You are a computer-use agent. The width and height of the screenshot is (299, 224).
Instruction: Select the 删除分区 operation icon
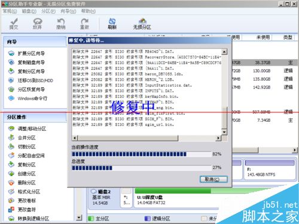click(x=11, y=183)
